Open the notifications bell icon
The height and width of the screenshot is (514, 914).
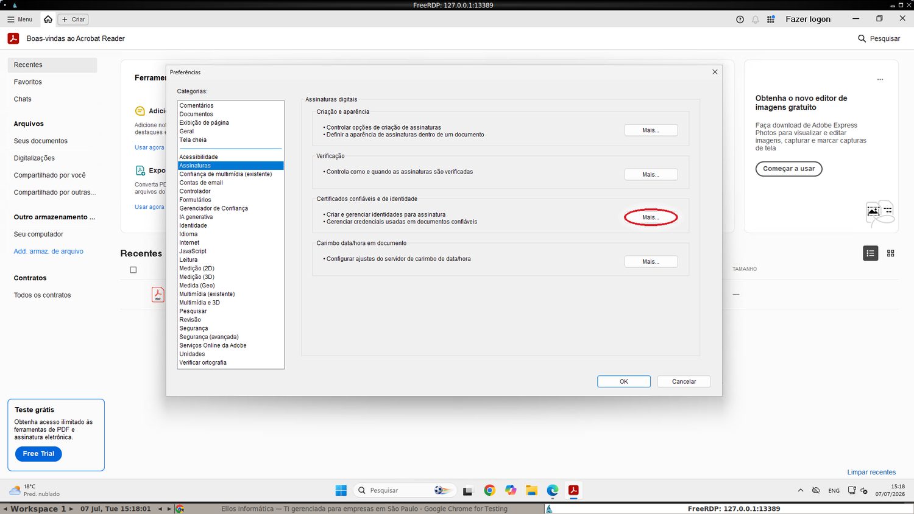756,19
